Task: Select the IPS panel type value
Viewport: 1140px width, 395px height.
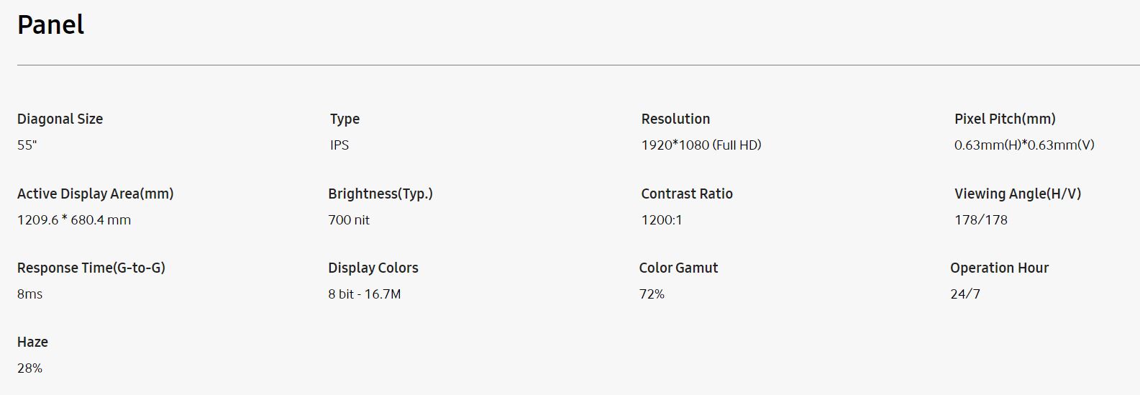Action: pos(339,145)
